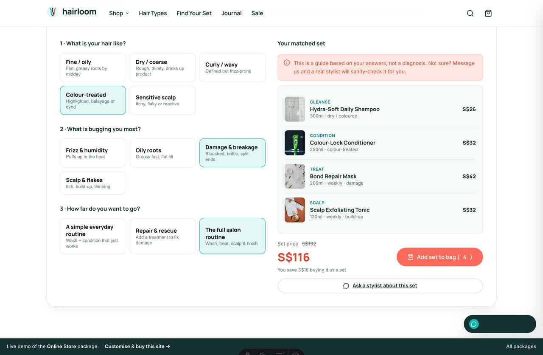Click the info icon in the guide notice
This screenshot has height=355, width=543.
(287, 63)
